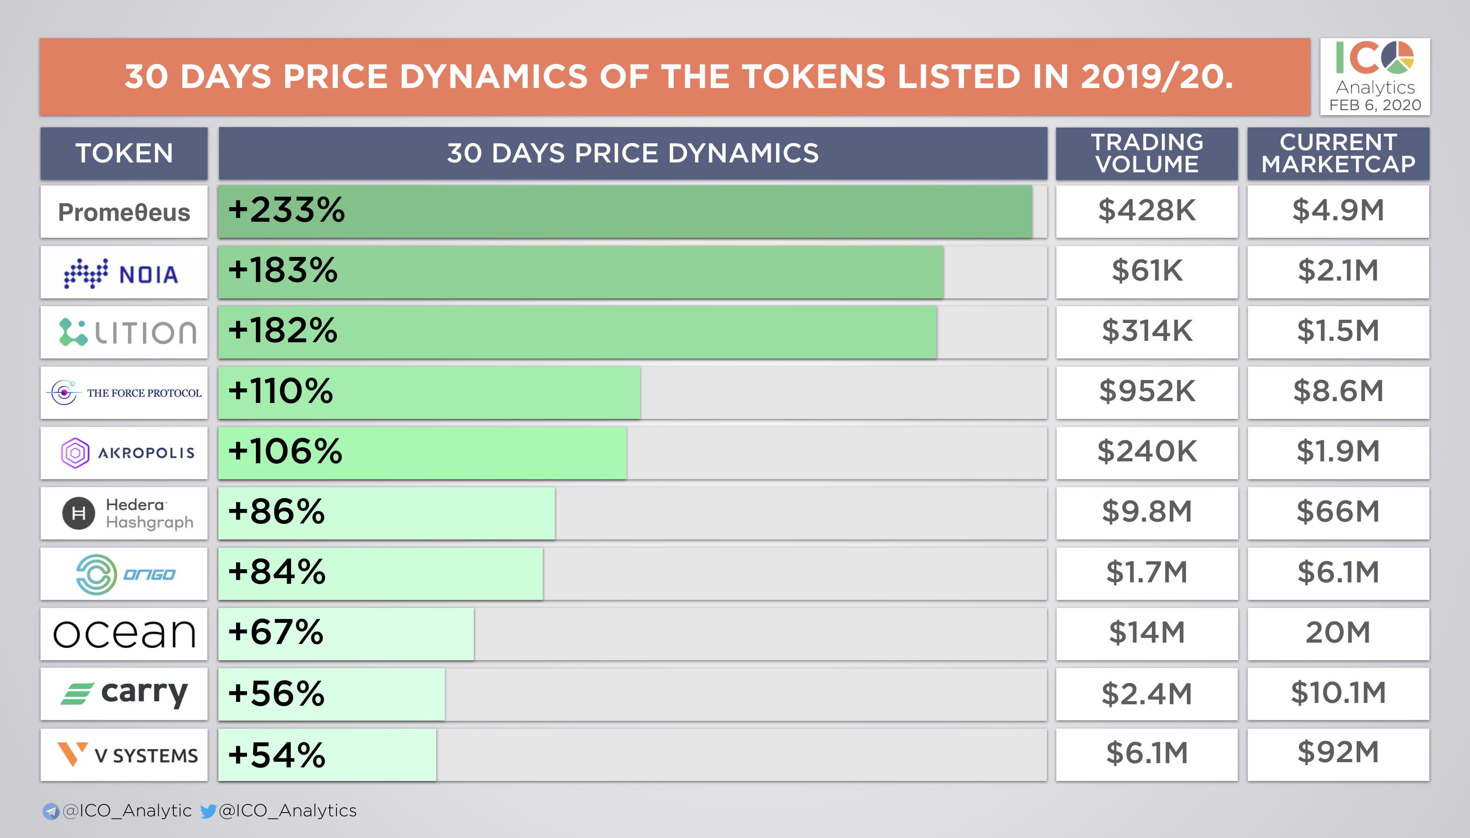Click the Akropolis hexagon logo

[x=75, y=453]
